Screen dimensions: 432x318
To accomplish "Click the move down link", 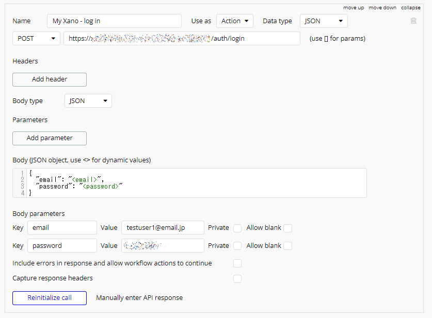I will (382, 8).
